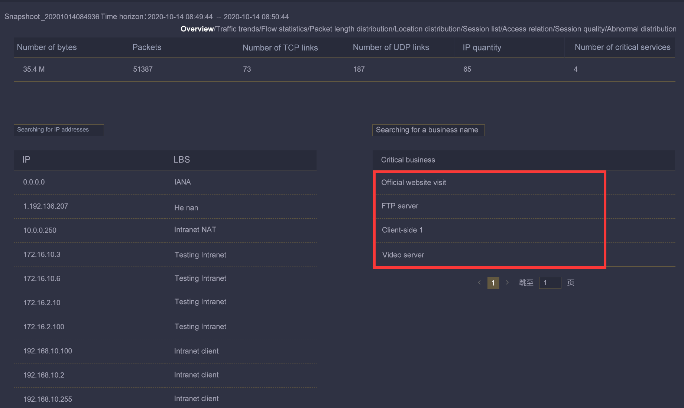Viewport: 684px width, 408px height.
Task: Select the Client-side 1 business row
Action: (402, 230)
